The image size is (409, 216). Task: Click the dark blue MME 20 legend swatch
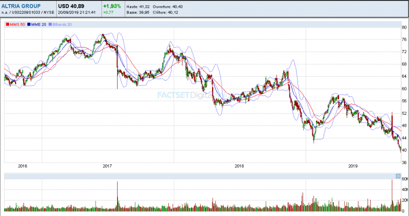point(29,25)
